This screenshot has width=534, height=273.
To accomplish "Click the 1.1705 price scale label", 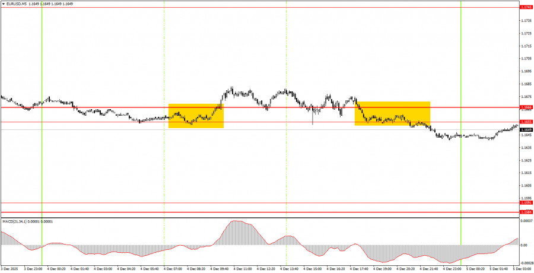I will click(x=526, y=59).
